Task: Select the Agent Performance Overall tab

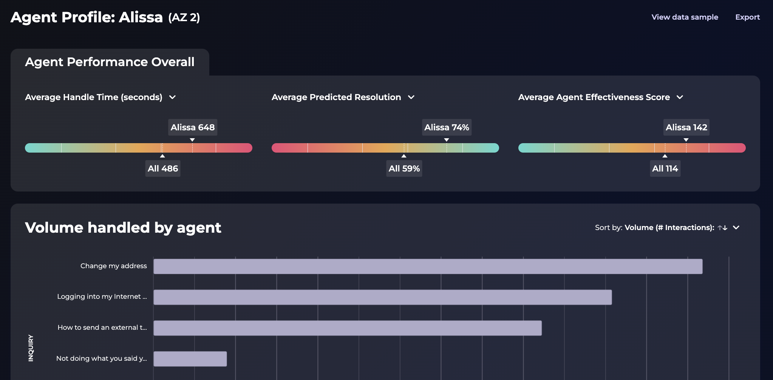Action: click(110, 62)
